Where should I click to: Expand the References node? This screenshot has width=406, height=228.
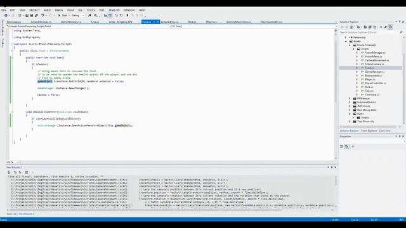pos(346,37)
